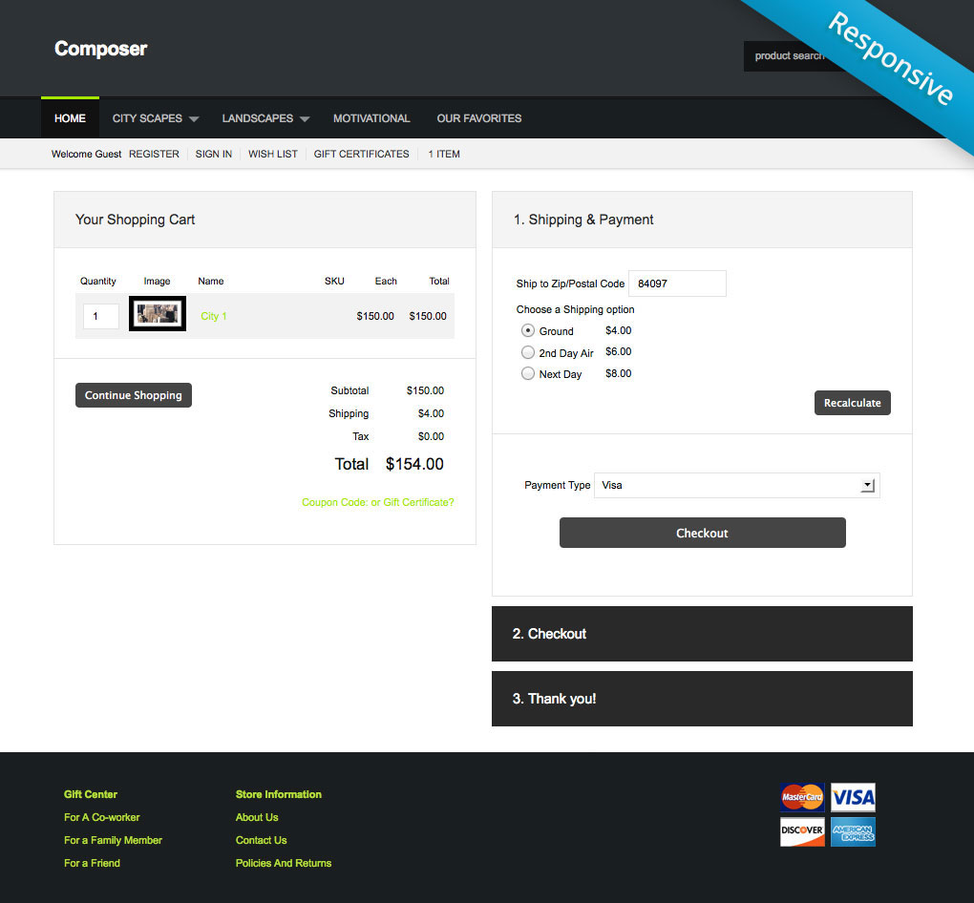Expand the 2. Checkout step panel

[x=702, y=634]
